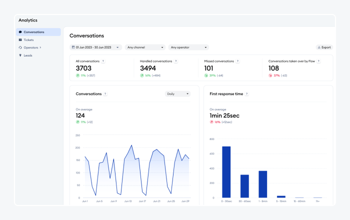
Task: Click the Conversations chat bubble sidebar icon
Action: pyautogui.click(x=20, y=32)
